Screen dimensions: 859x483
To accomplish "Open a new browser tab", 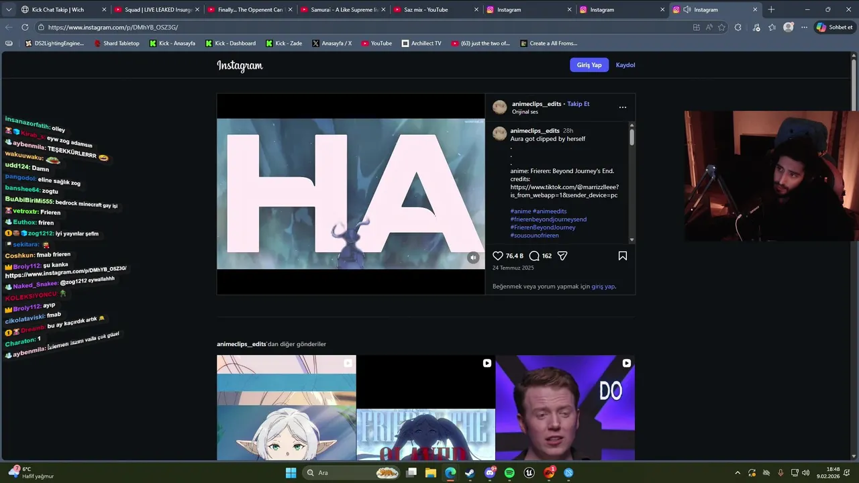I will (x=771, y=9).
